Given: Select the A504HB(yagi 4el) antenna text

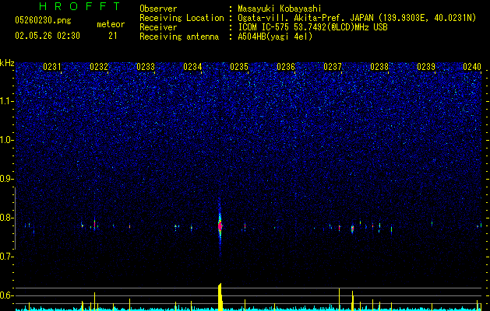Looking at the screenshot, I should (275, 37).
